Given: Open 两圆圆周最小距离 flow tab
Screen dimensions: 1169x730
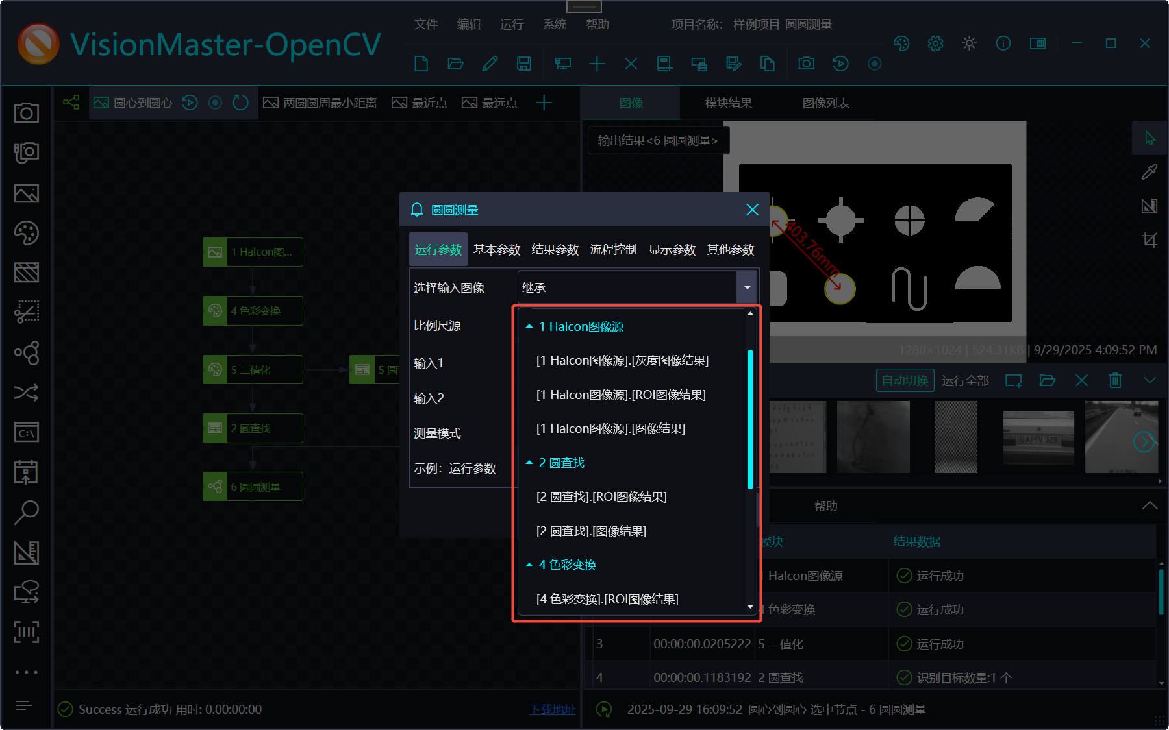Looking at the screenshot, I should pos(320,103).
